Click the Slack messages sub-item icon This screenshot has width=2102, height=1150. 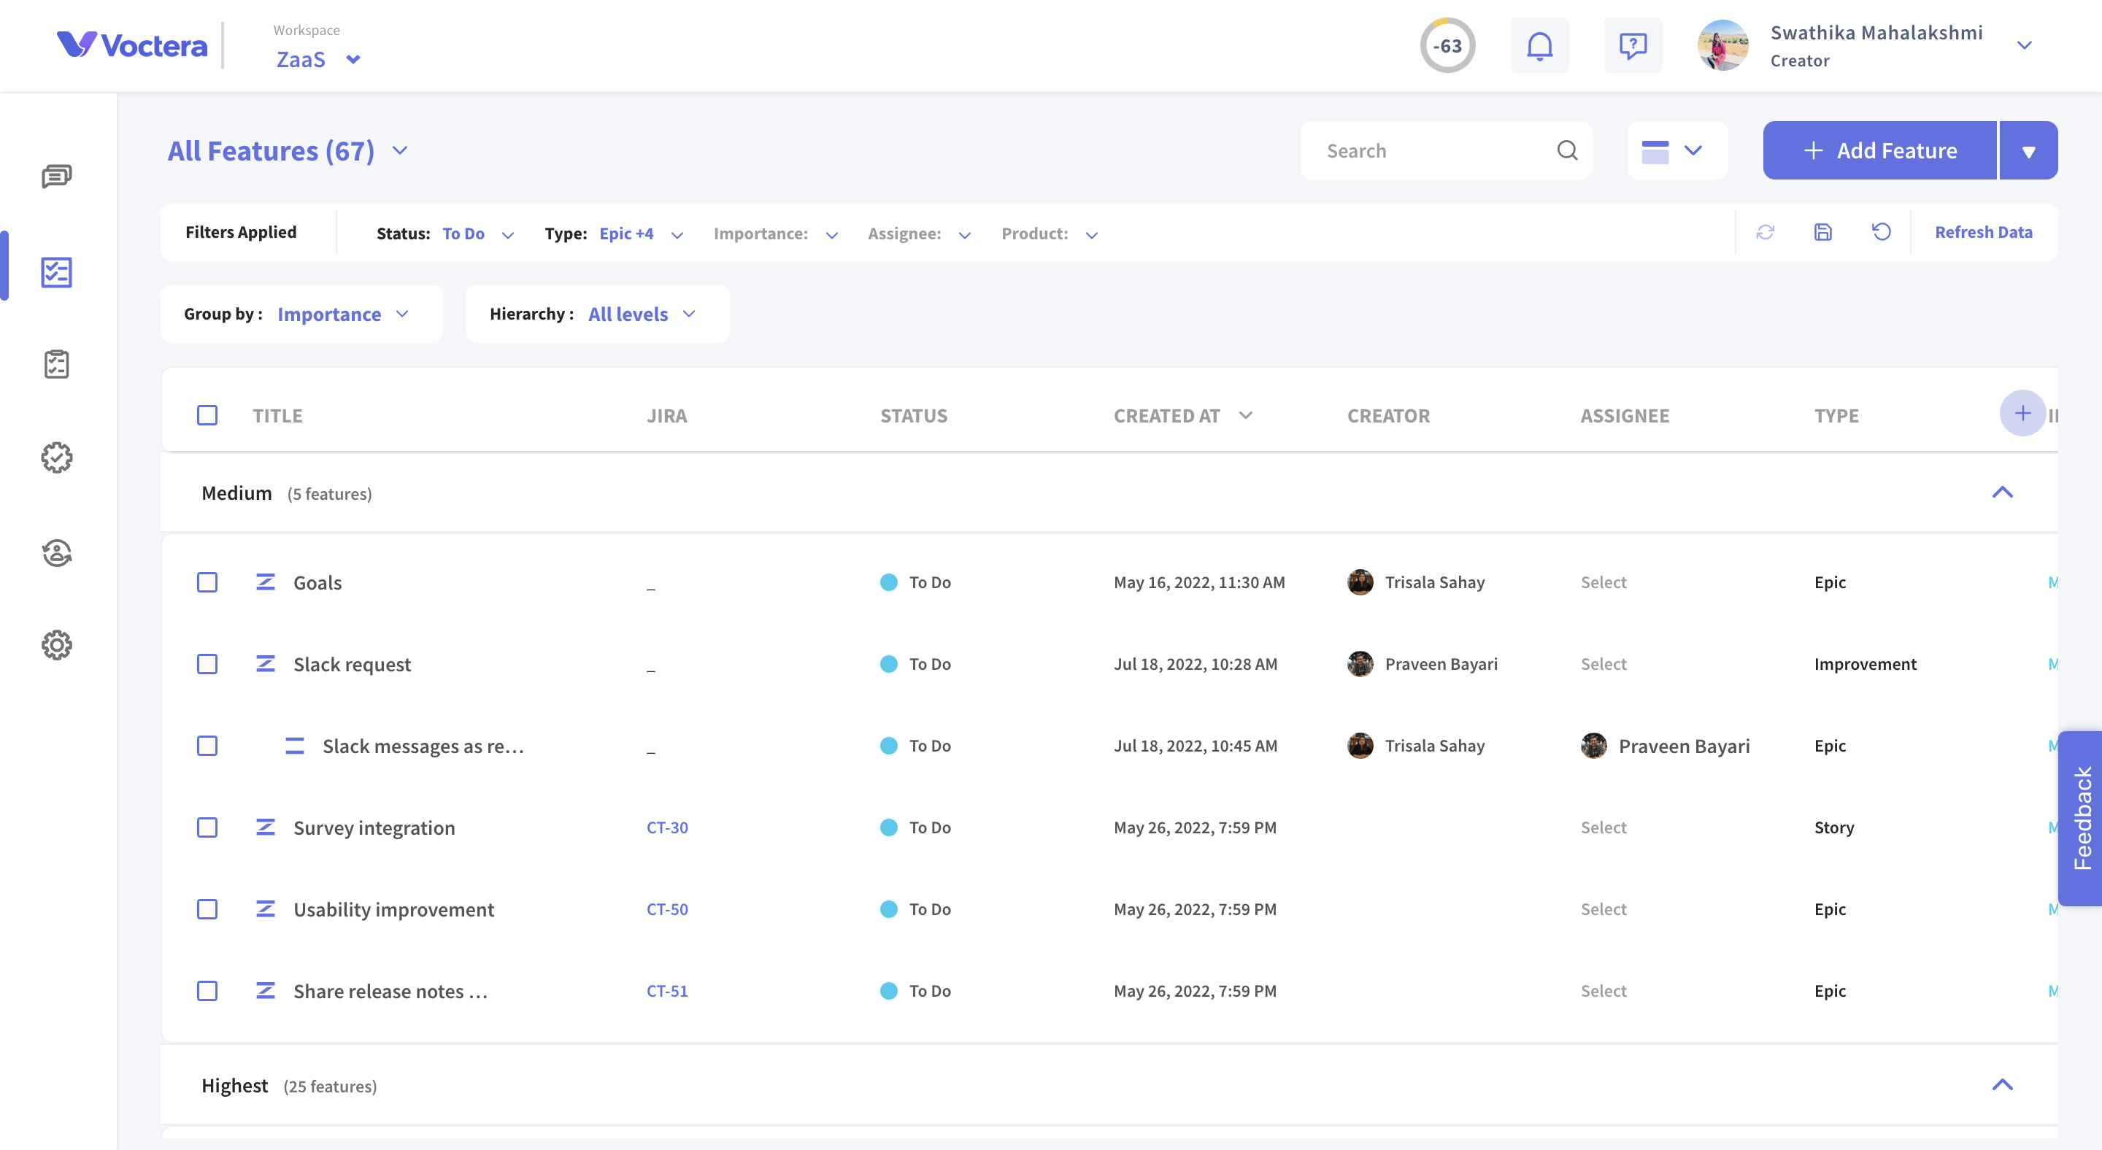295,746
